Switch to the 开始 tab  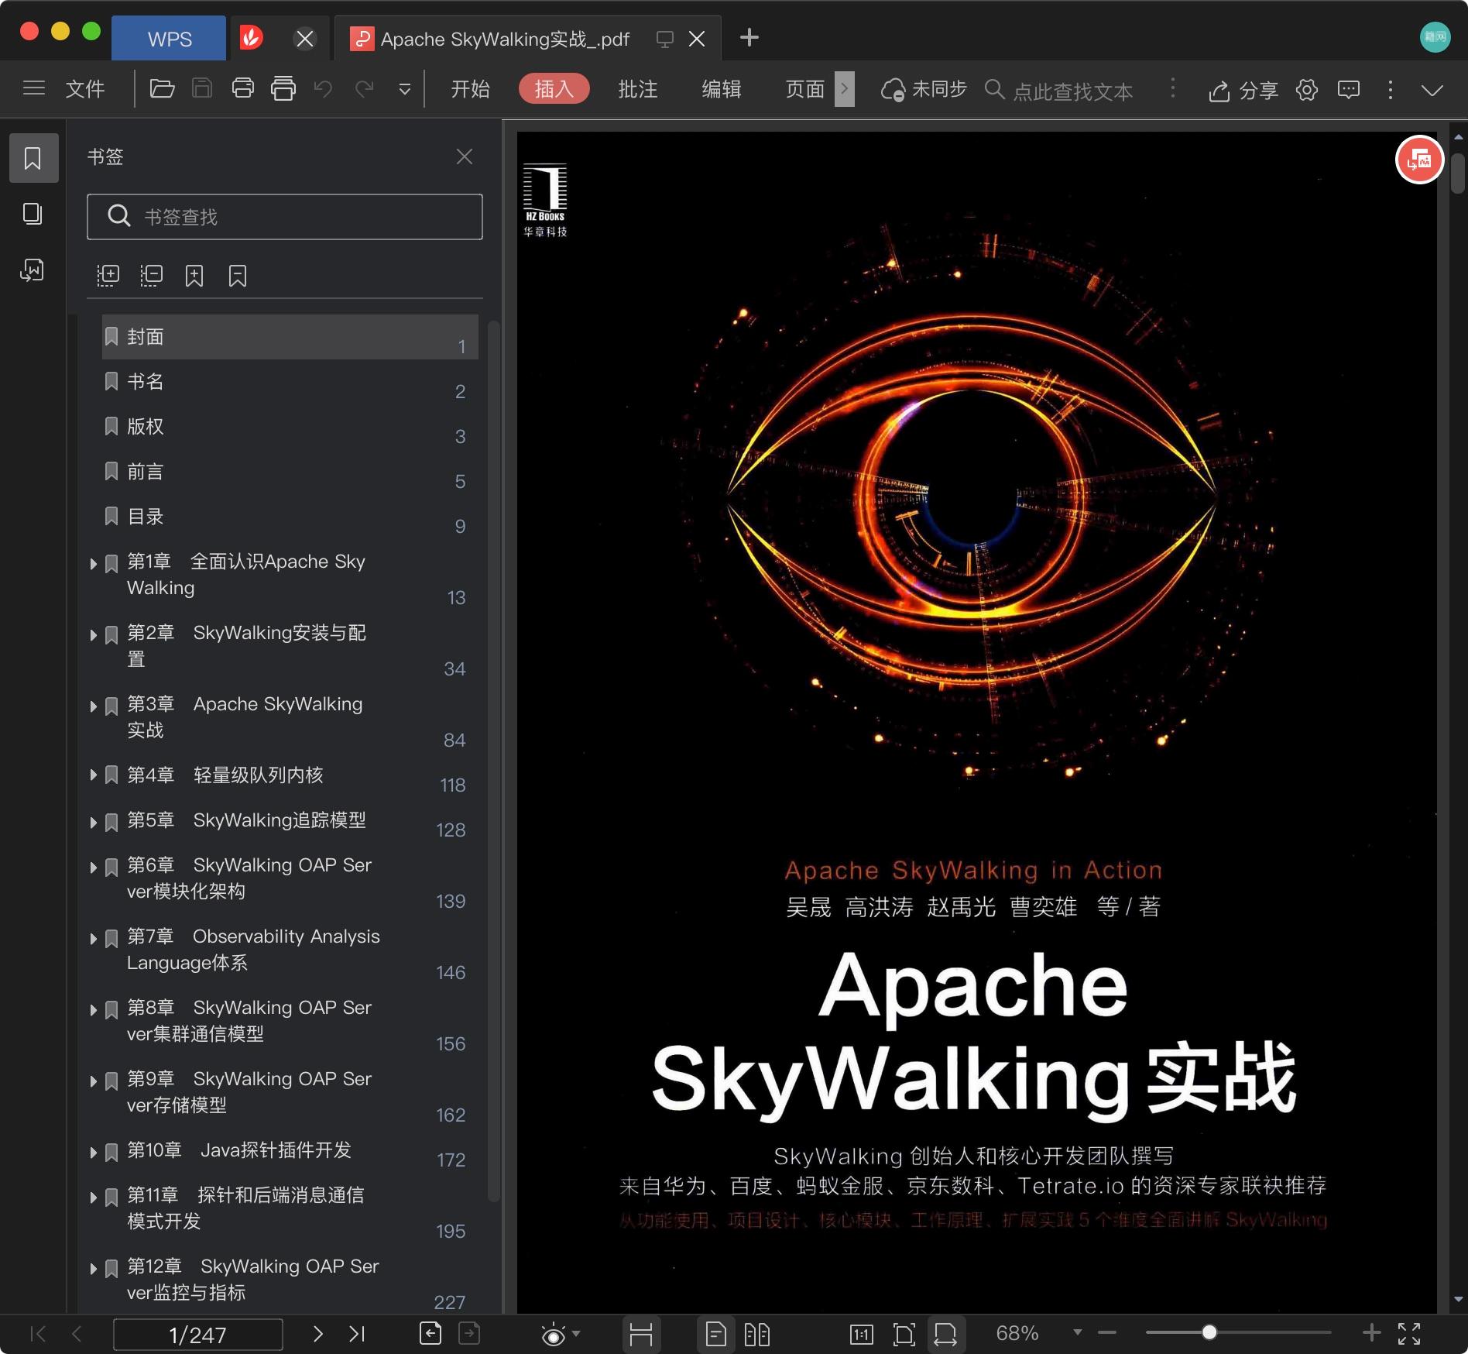coord(470,89)
